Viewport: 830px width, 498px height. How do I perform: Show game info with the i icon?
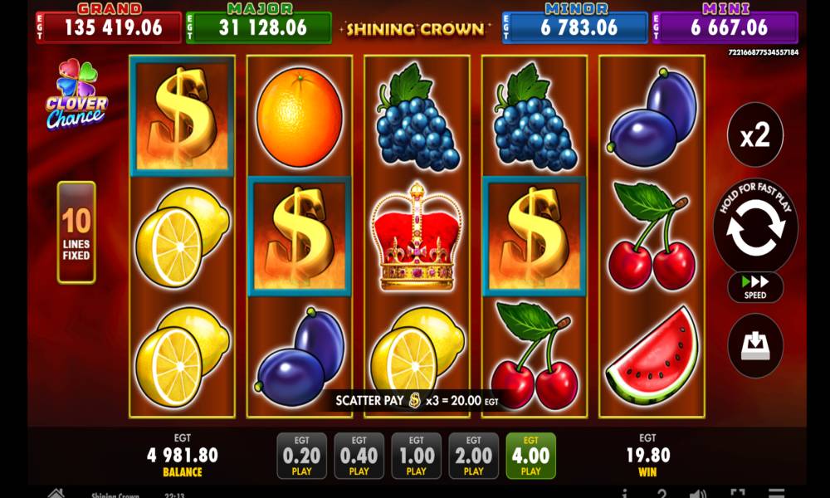pos(625,493)
